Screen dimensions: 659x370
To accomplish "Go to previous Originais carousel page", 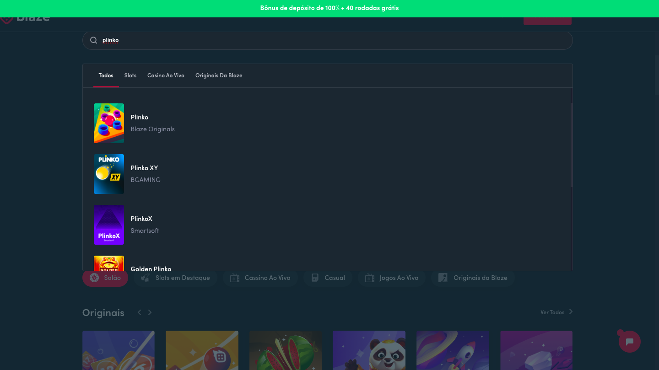I will 139,312.
